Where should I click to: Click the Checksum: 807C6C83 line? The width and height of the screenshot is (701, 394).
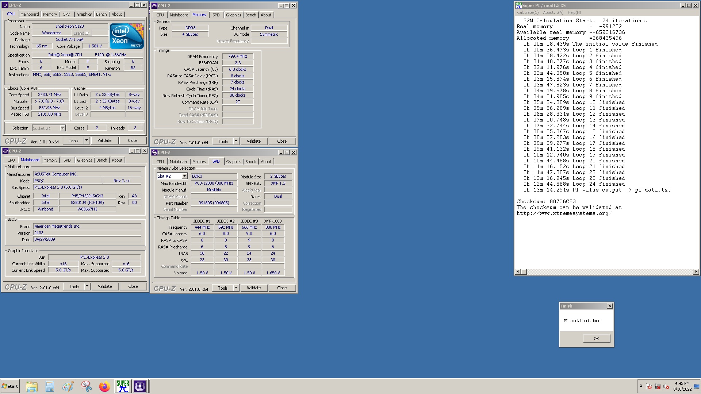(x=546, y=201)
